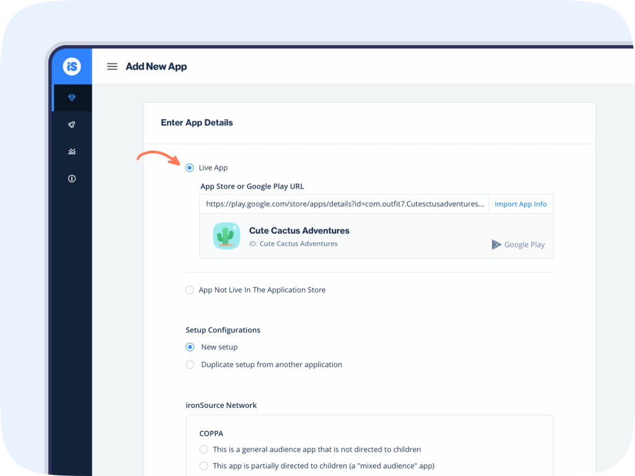Select the New setup option

click(190, 347)
